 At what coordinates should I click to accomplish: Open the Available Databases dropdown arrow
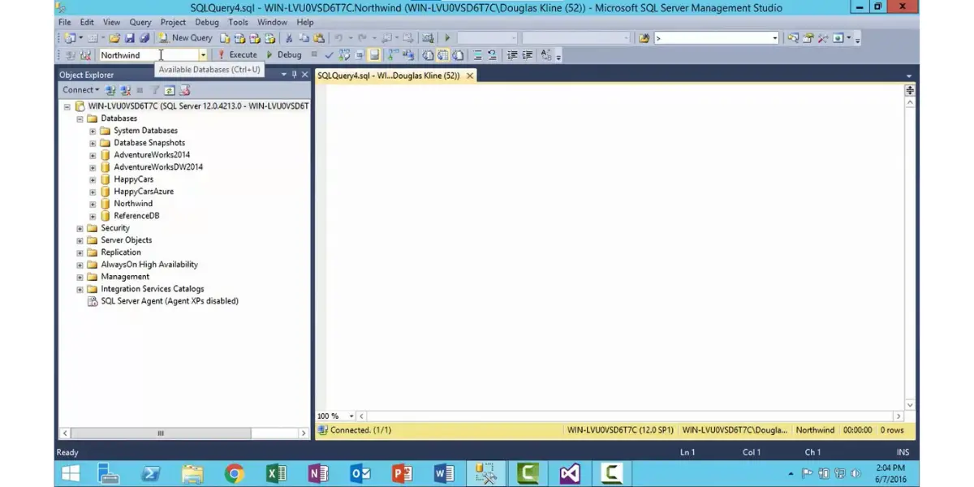[x=203, y=54]
